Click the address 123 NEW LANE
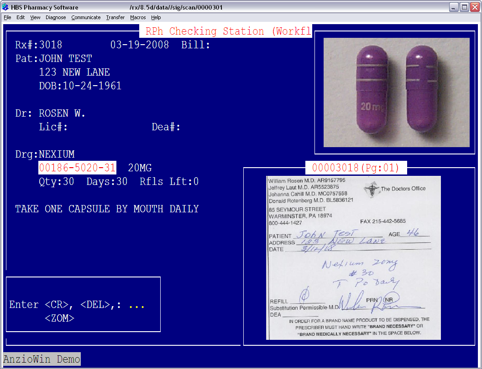The image size is (482, 369). [x=74, y=72]
